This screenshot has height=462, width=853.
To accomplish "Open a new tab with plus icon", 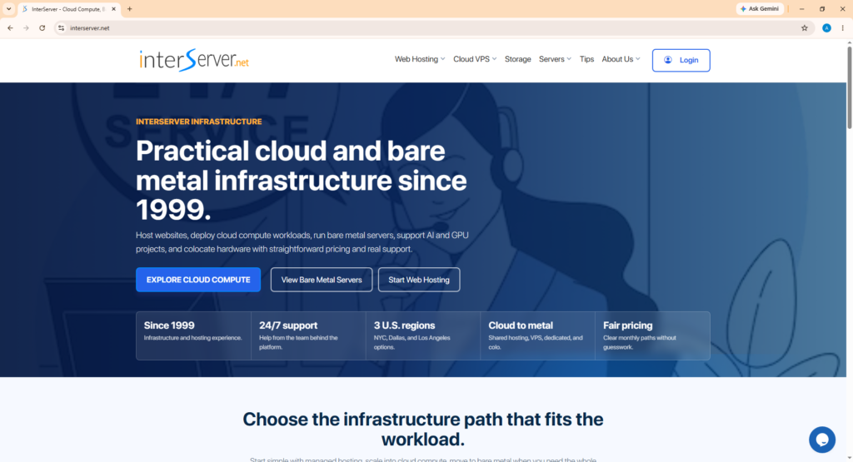I will click(129, 9).
